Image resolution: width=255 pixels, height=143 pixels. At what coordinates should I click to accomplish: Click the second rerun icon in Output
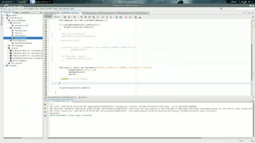click(45, 108)
